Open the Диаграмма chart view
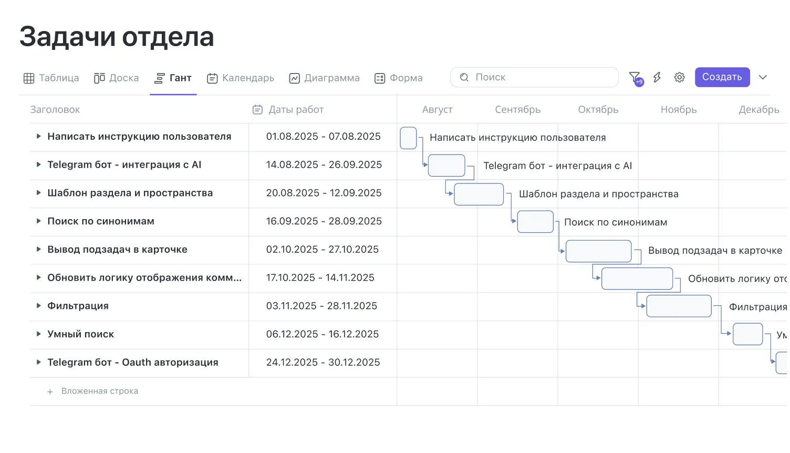 click(324, 78)
